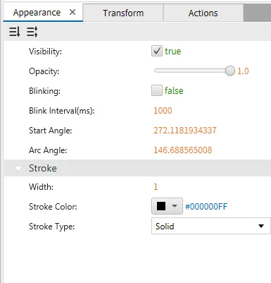Click the Opacity slider handle
271x283 pixels.
tap(230, 71)
